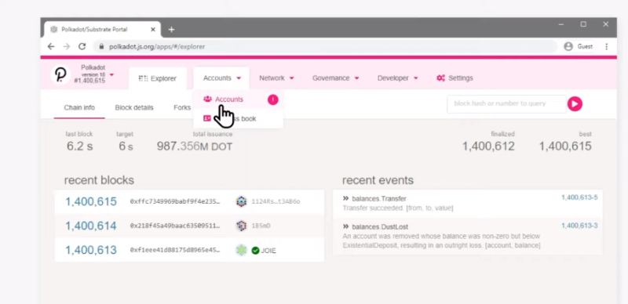Open the Chrome three-dot menu

pyautogui.click(x=606, y=46)
